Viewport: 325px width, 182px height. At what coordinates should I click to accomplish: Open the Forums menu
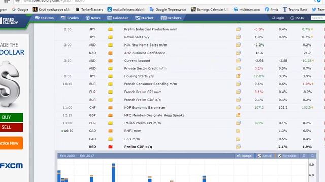(44, 18)
